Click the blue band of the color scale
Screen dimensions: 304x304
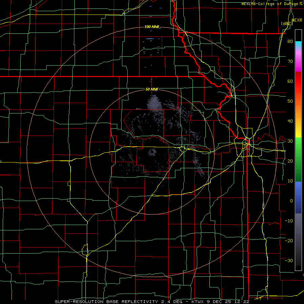click(298, 198)
